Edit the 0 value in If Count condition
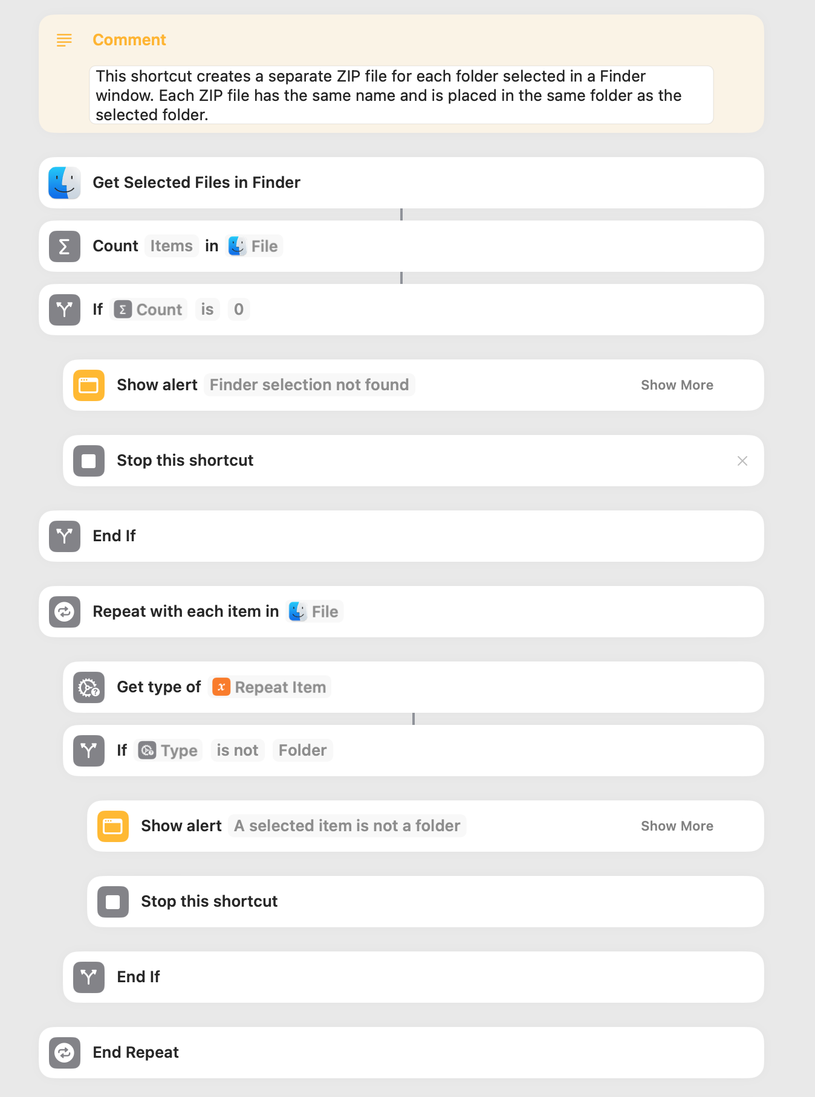 coord(239,309)
